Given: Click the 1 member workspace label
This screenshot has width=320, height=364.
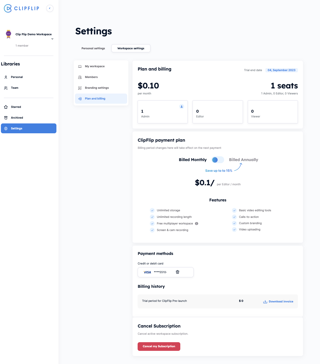Looking at the screenshot, I should [22, 46].
